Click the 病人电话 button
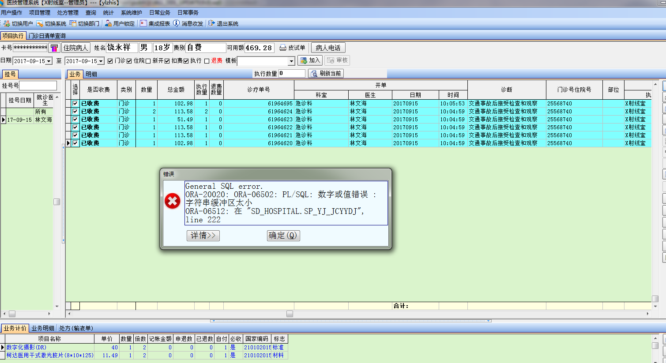Image resolution: width=666 pixels, height=363 pixels. 328,48
